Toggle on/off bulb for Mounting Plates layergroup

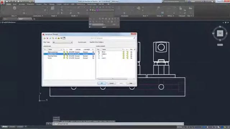coord(64,56)
